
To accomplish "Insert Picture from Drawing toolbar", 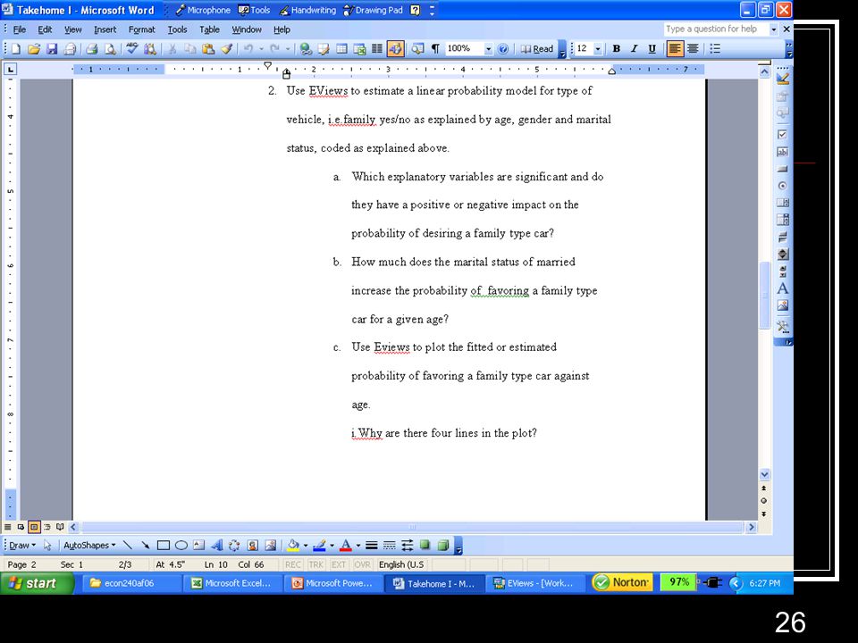I will pyautogui.click(x=270, y=545).
